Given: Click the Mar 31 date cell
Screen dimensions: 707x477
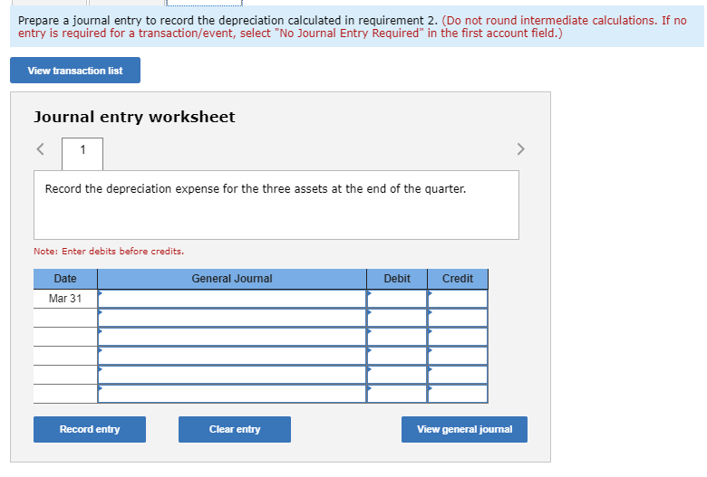Looking at the screenshot, I should click(65, 299).
